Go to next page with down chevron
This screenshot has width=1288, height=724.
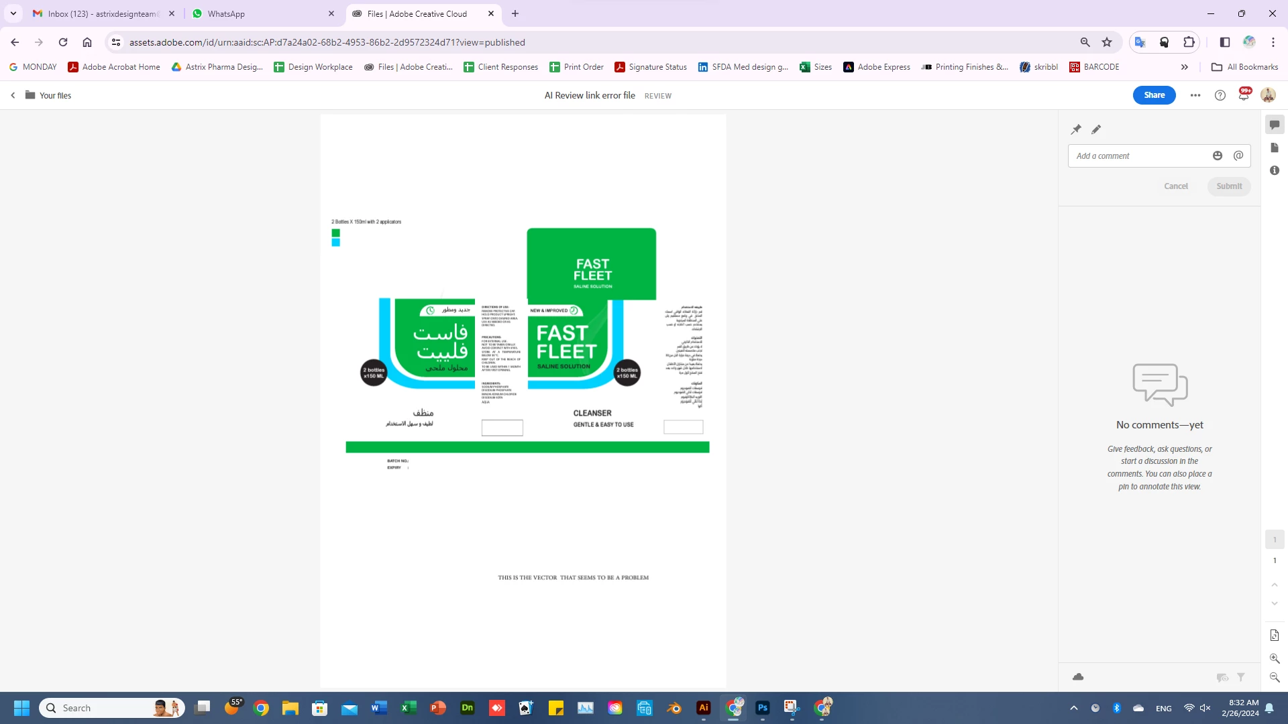click(x=1275, y=603)
